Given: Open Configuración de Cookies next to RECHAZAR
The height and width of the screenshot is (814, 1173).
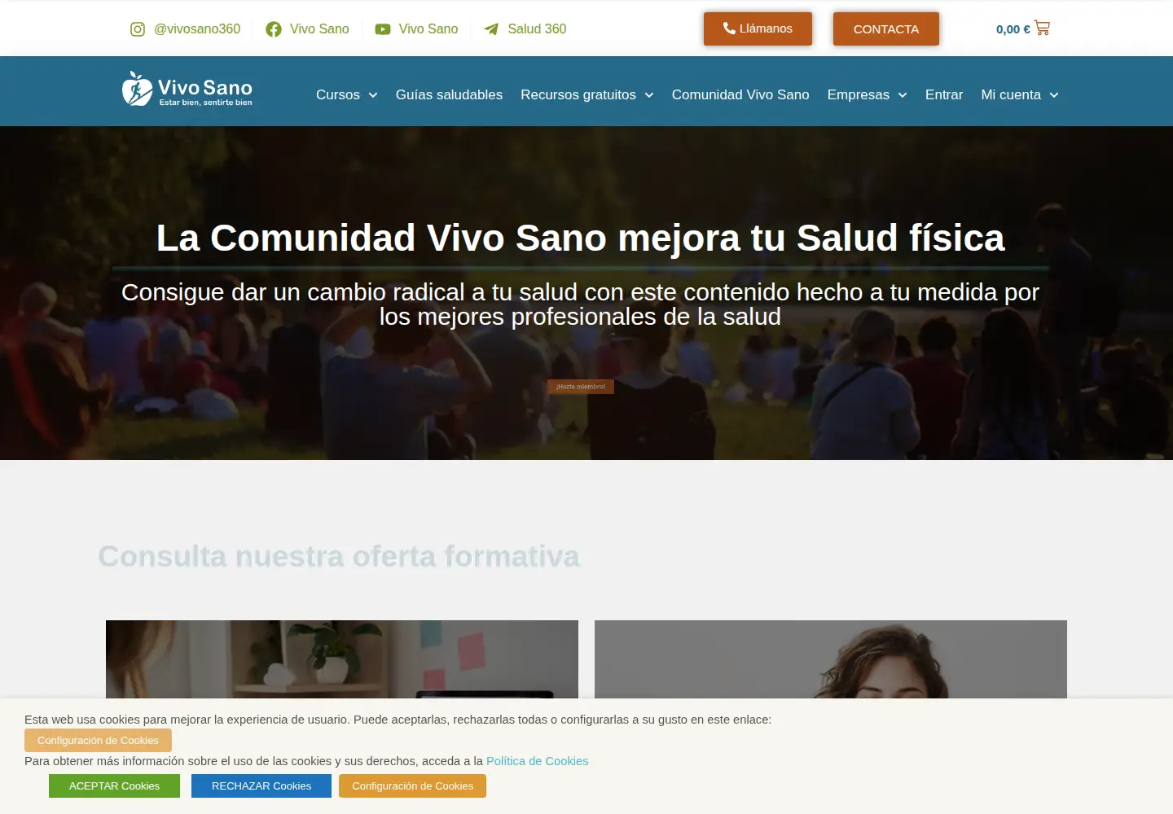Looking at the screenshot, I should (x=412, y=786).
